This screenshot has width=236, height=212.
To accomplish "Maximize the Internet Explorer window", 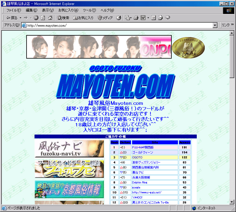I will pyautogui.click(x=226, y=4).
